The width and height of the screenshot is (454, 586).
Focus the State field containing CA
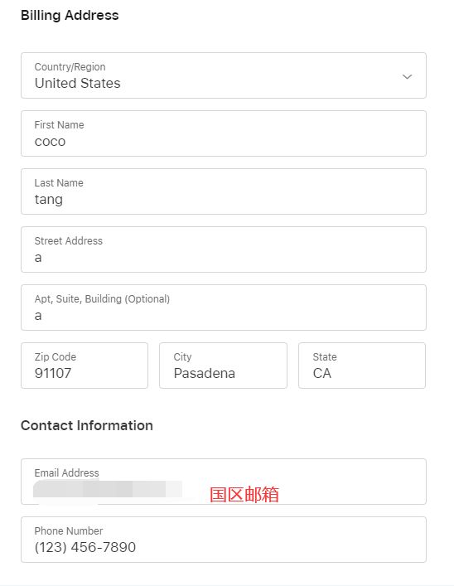pos(362,366)
